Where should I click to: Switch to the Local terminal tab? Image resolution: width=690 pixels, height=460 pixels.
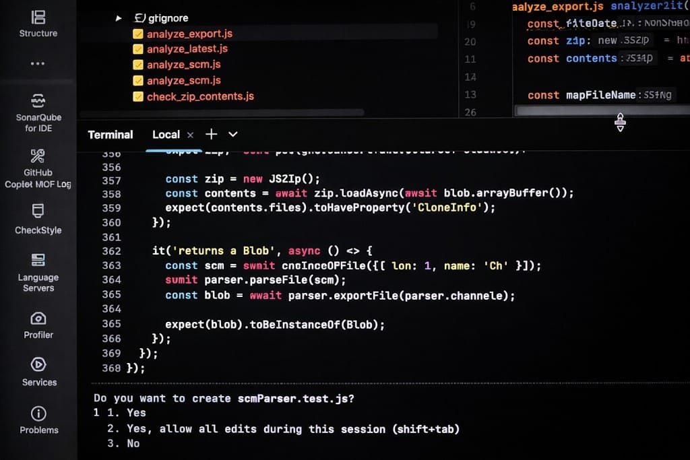click(166, 135)
